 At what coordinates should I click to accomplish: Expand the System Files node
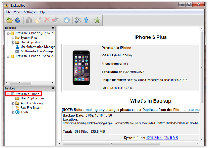pos(13,38)
